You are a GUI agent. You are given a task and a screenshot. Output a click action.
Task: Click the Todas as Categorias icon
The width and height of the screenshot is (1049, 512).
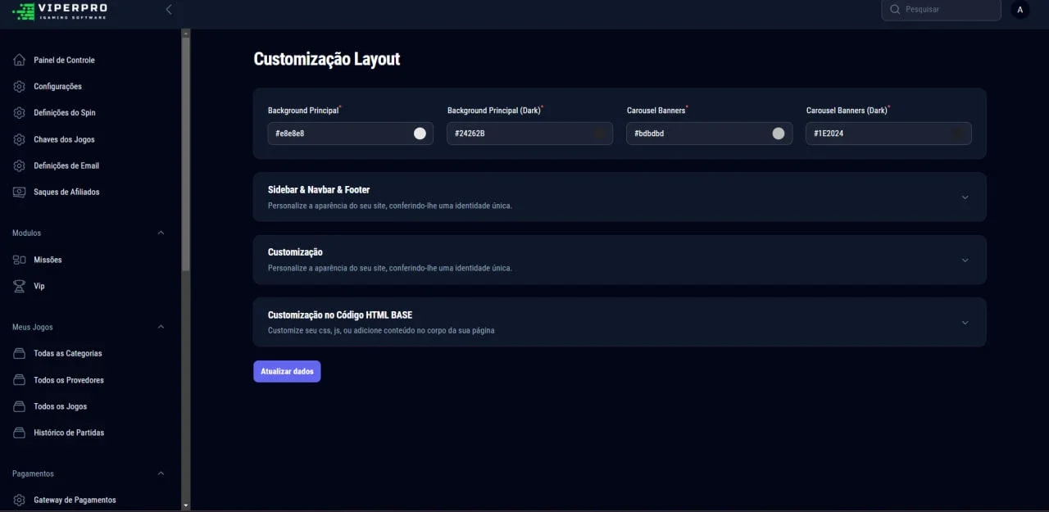click(20, 354)
